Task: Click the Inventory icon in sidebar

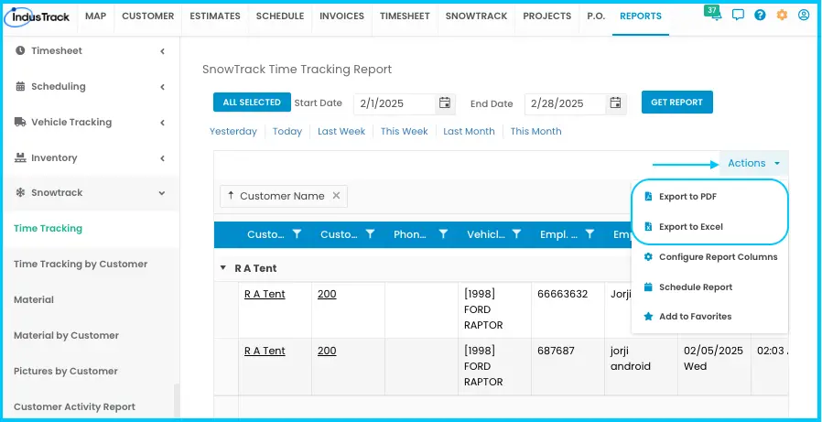Action: [x=20, y=157]
